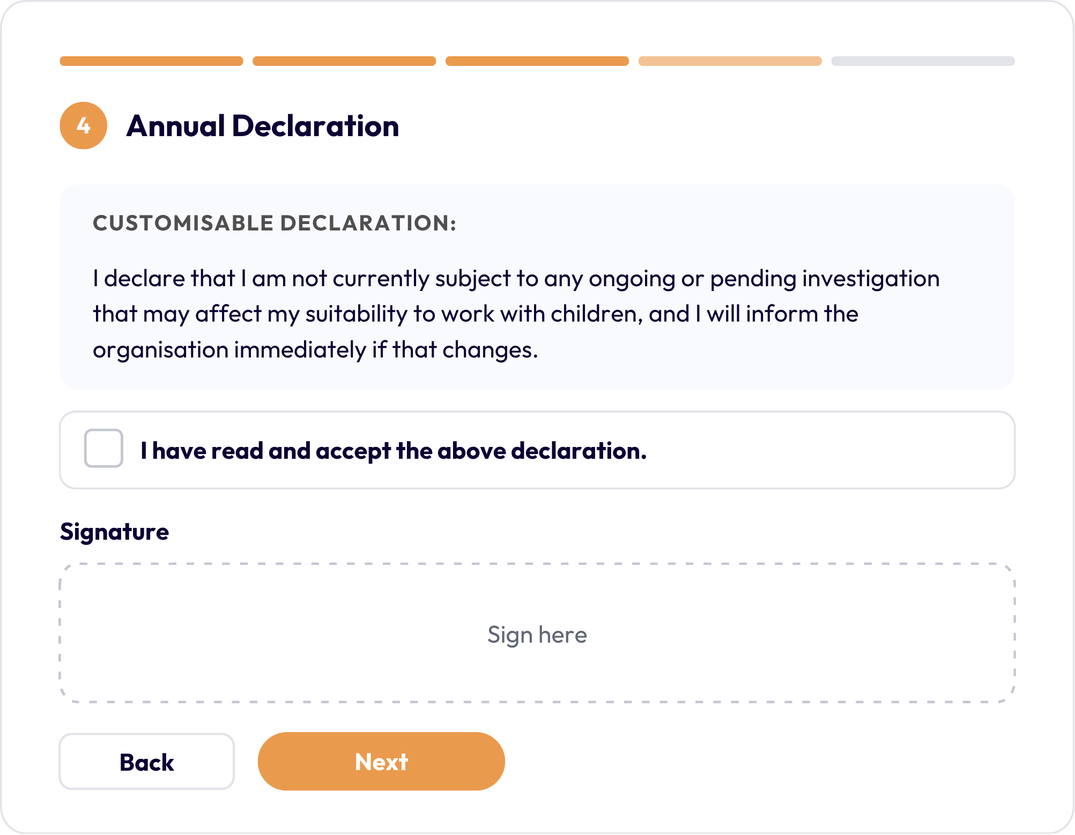Click the Signature field label

(x=114, y=532)
